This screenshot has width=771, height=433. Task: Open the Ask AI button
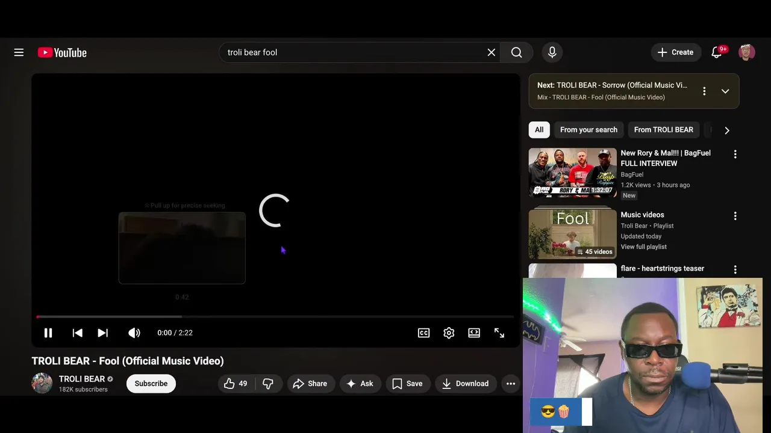[x=360, y=384]
